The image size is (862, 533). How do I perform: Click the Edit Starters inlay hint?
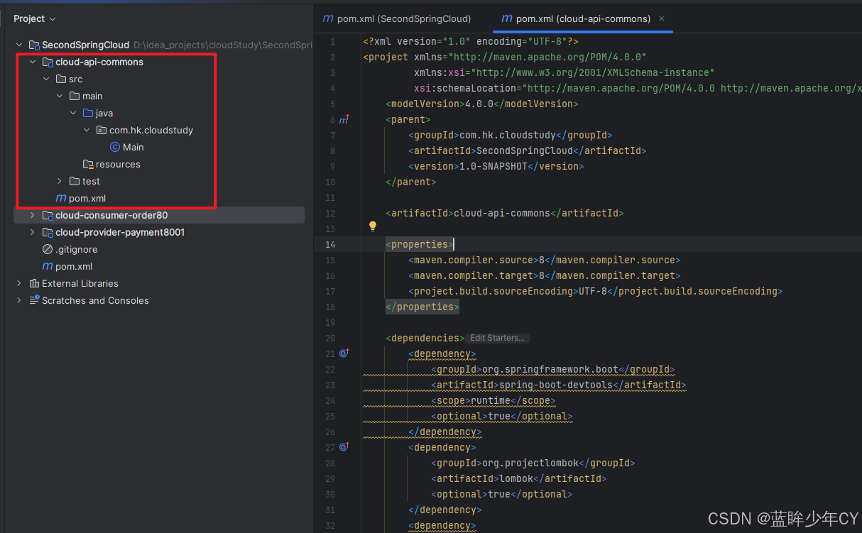497,338
